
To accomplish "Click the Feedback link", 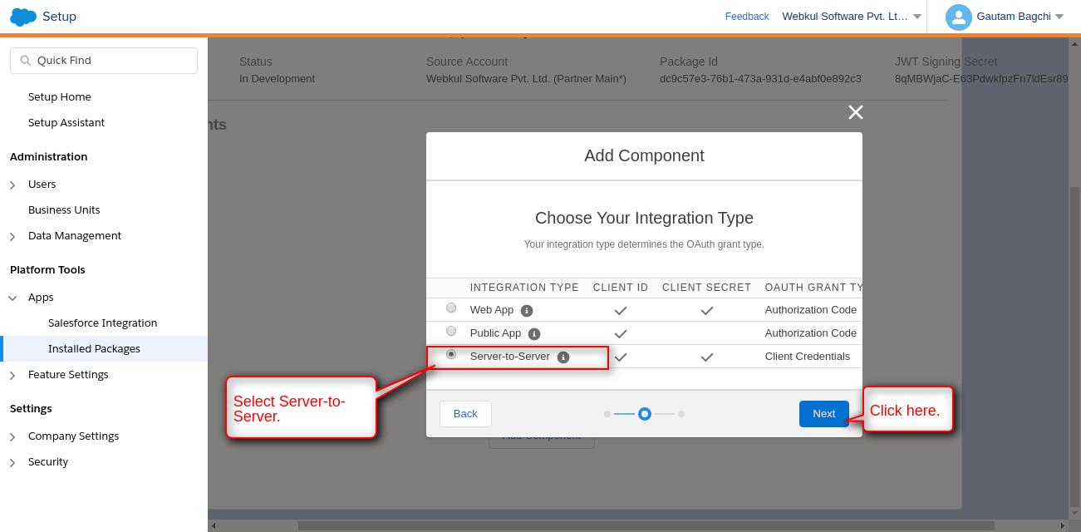I will 747,17.
